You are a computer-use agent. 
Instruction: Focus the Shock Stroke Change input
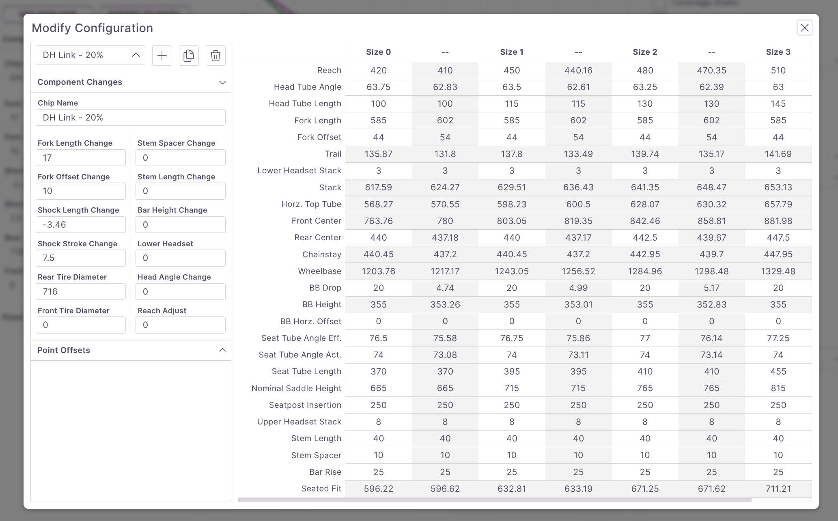81,258
